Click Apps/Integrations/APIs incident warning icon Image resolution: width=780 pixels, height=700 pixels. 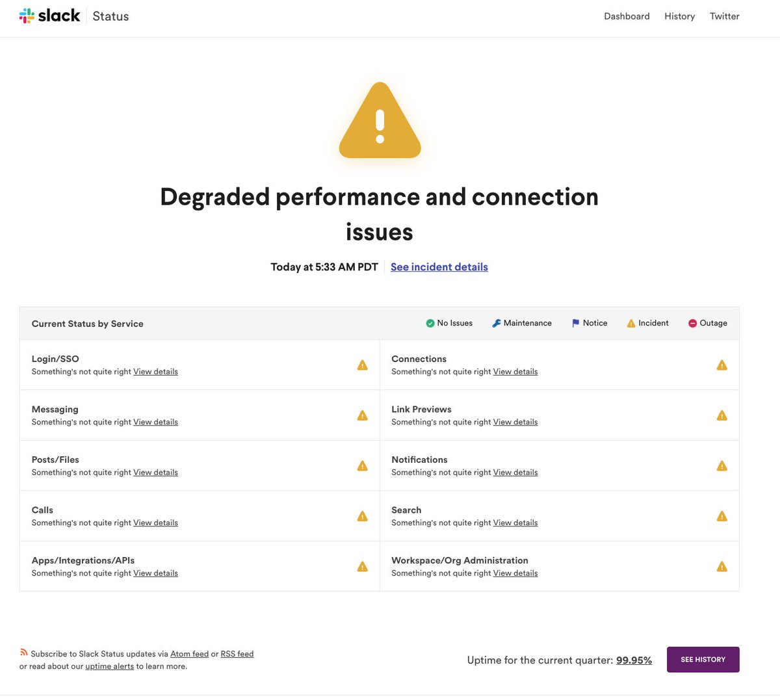coord(363,567)
